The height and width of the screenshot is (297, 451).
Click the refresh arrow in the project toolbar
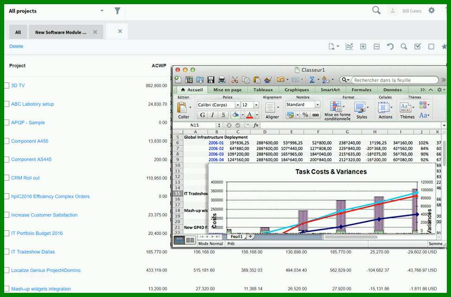tap(390, 46)
